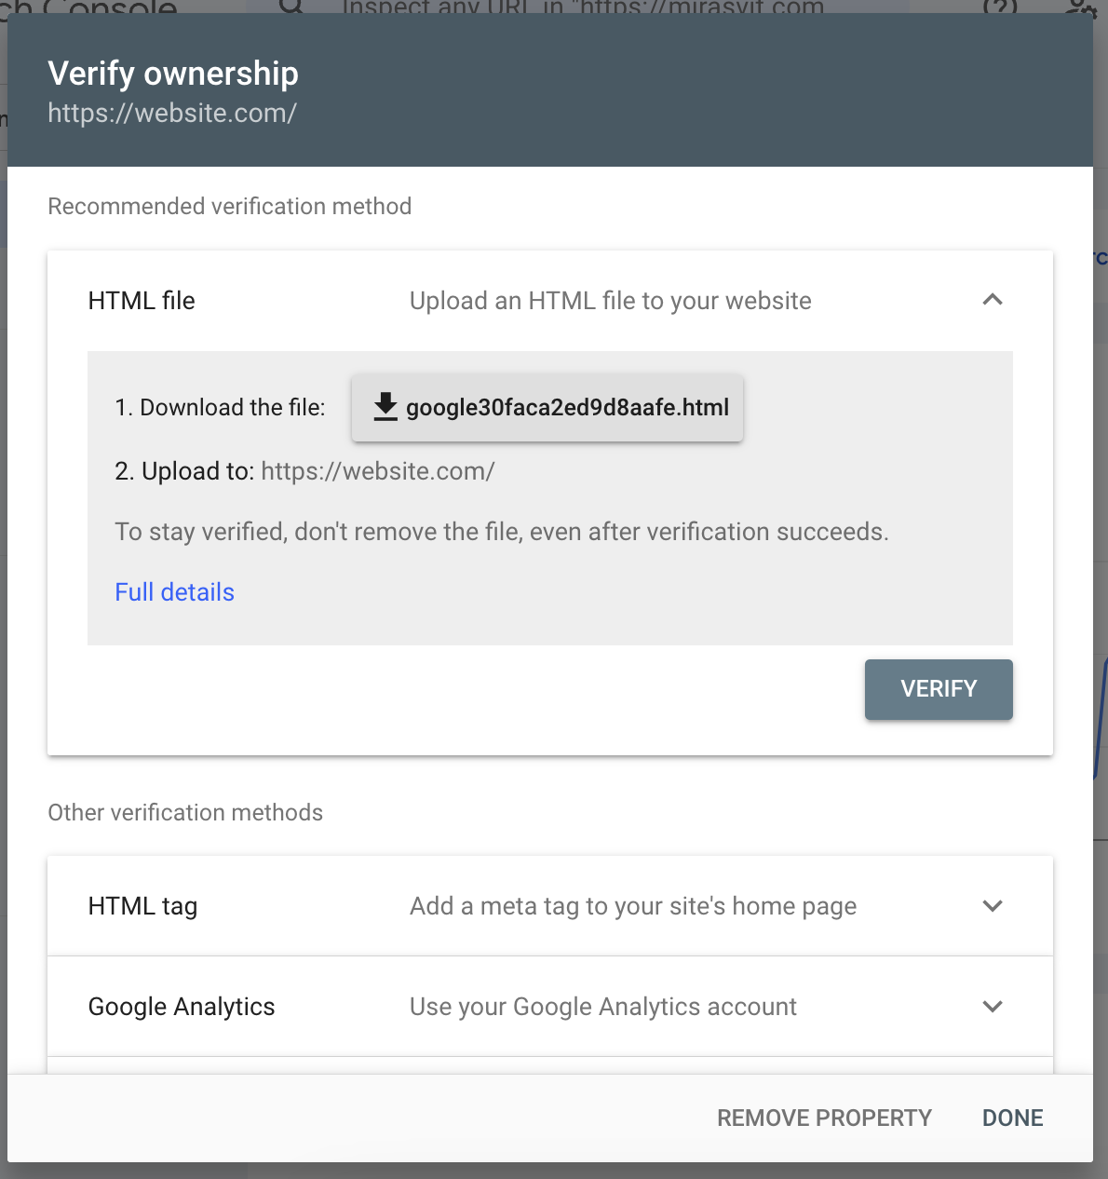Select the HTML tag row label
This screenshot has height=1179, width=1108.
point(142,905)
